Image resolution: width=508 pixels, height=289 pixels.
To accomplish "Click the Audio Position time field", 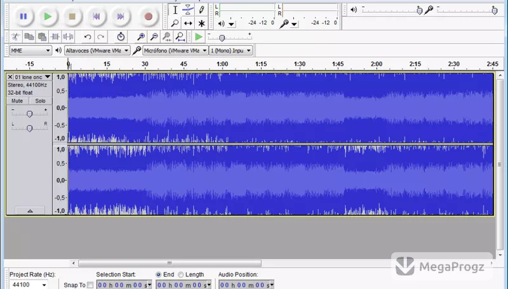I will point(246,285).
